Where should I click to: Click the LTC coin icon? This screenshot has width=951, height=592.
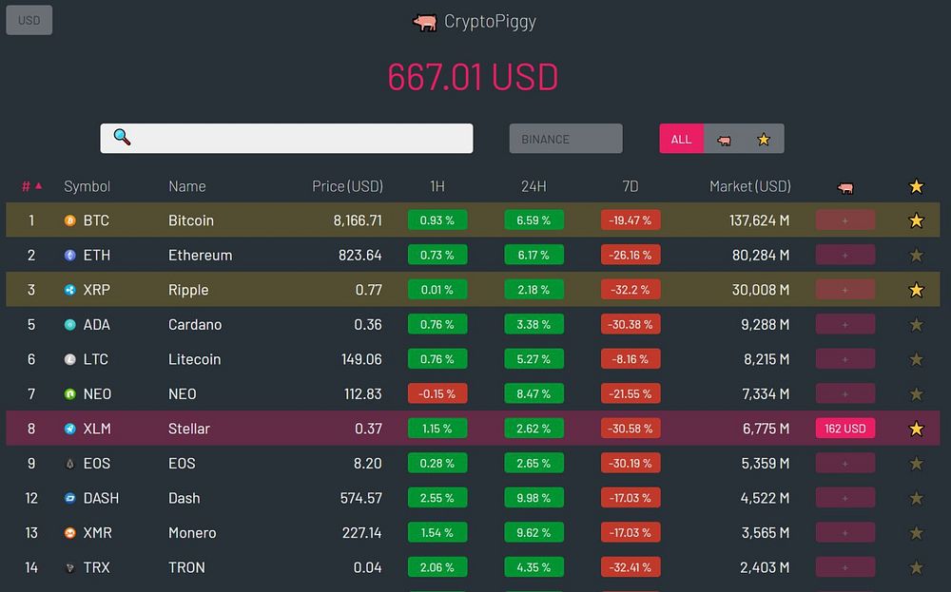(70, 359)
